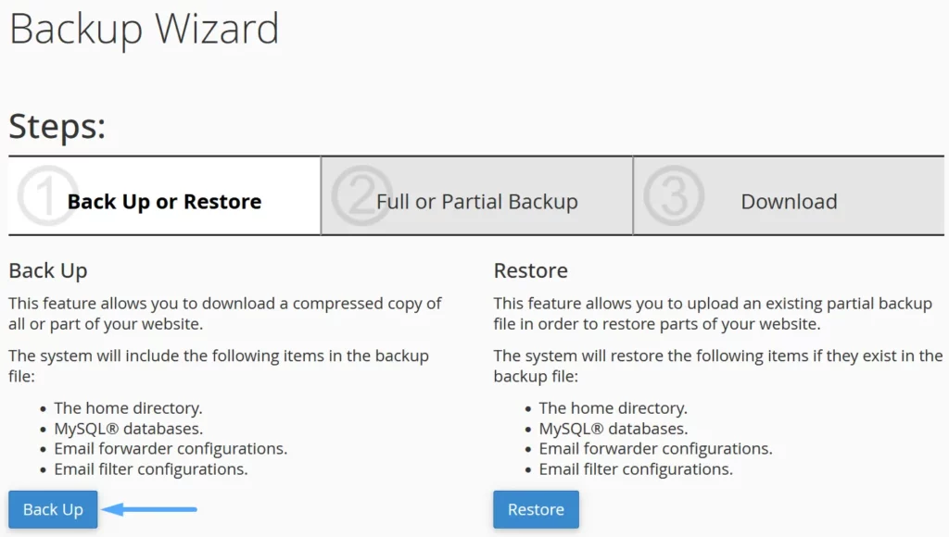The width and height of the screenshot is (949, 537).
Task: Click the step 1 circled number icon
Action: pyautogui.click(x=46, y=195)
